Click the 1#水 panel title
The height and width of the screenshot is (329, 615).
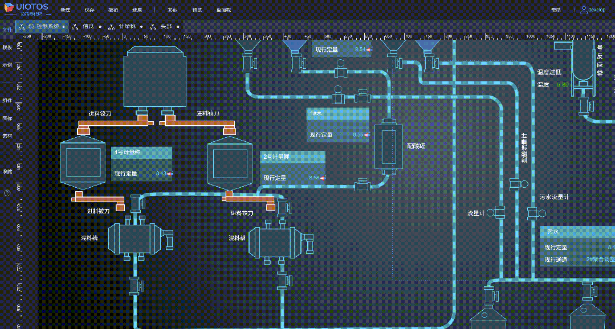click(x=316, y=113)
